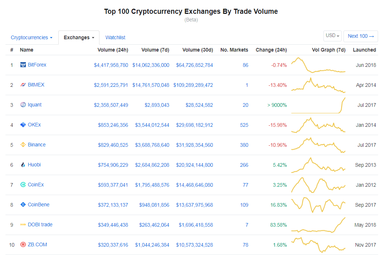Image resolution: width=389 pixels, height=255 pixels.
Task: Click ZB.COM 7-day volume graph
Action: click(318, 245)
